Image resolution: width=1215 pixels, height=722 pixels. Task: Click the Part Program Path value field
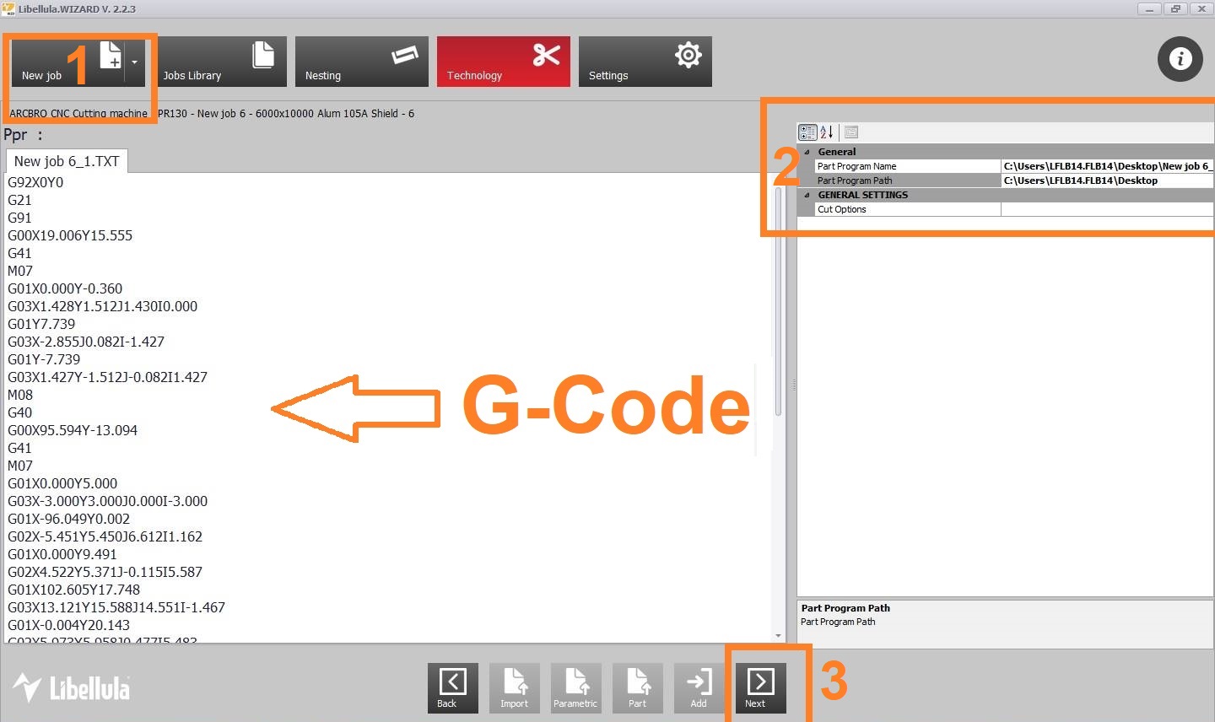1107,180
